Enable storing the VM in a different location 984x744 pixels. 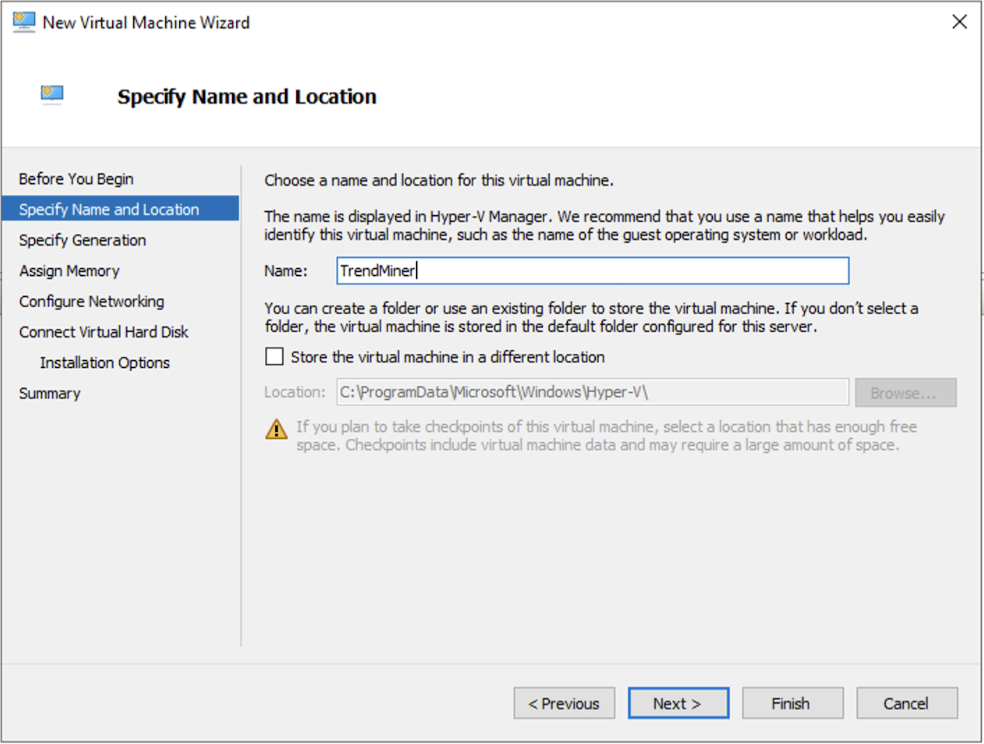pos(274,356)
